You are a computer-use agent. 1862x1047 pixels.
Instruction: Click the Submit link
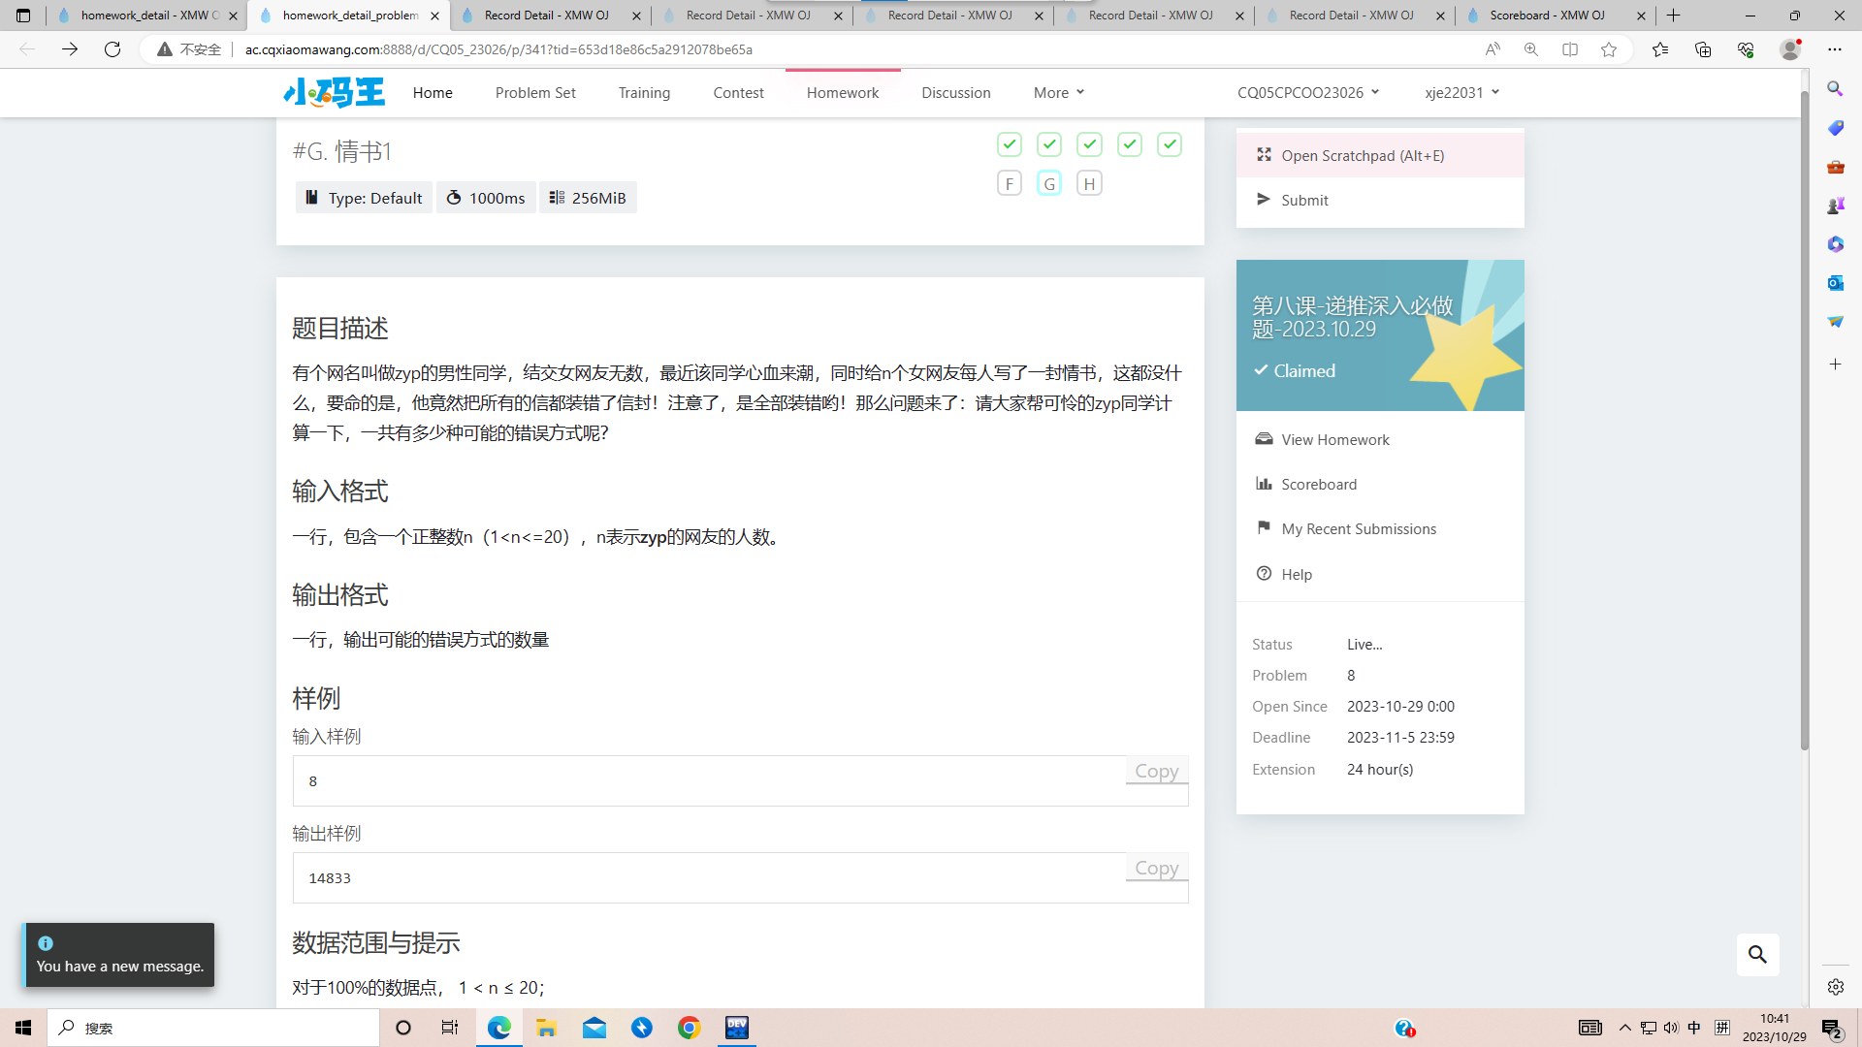[1380, 200]
